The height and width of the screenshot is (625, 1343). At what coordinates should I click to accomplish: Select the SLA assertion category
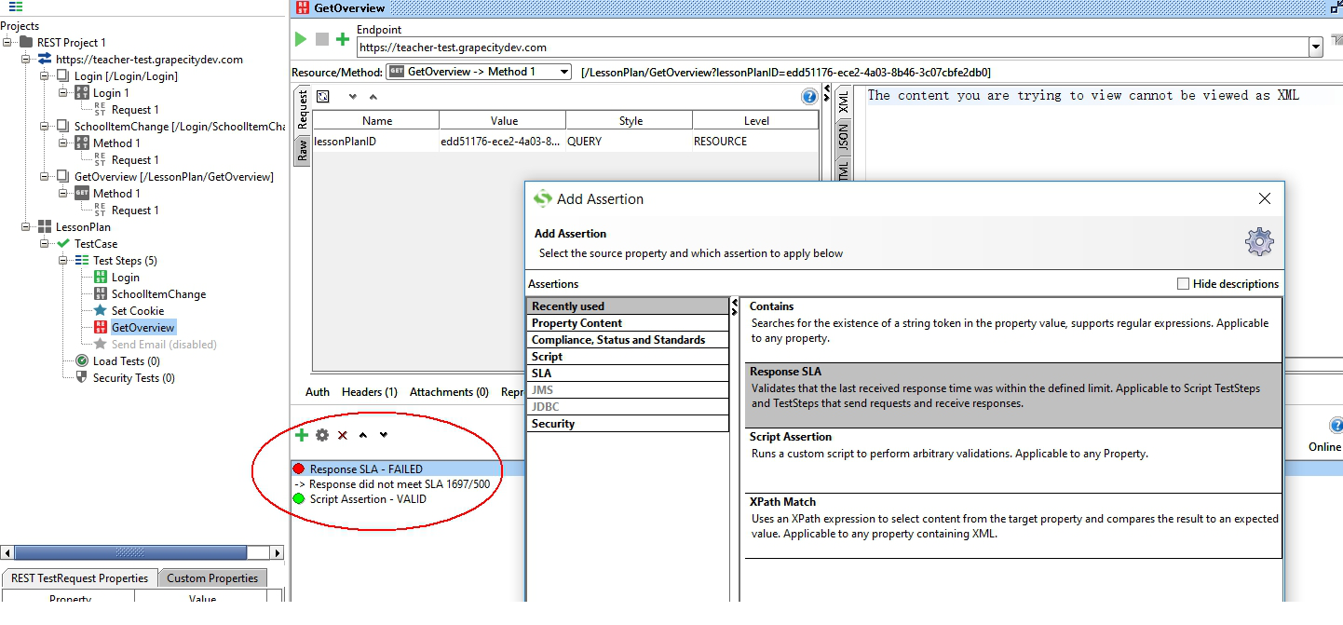[x=627, y=373]
